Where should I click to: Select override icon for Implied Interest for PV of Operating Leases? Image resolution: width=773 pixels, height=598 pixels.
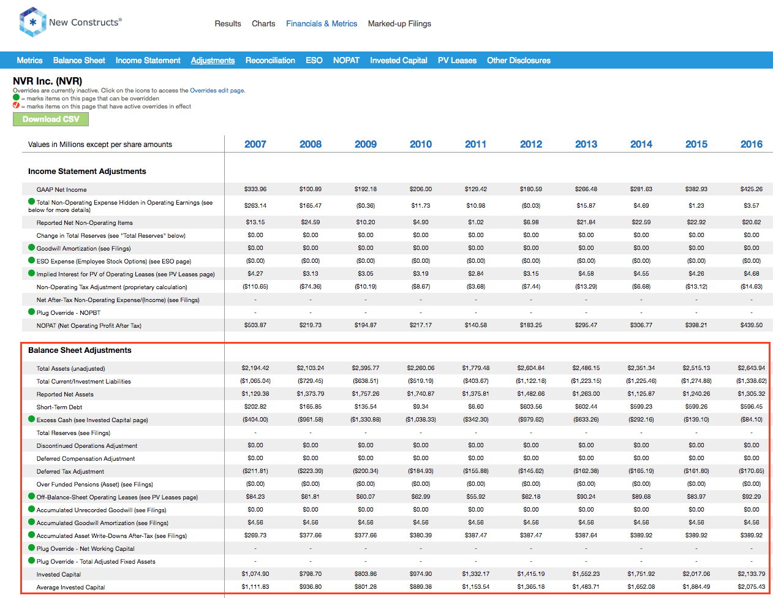(32, 273)
